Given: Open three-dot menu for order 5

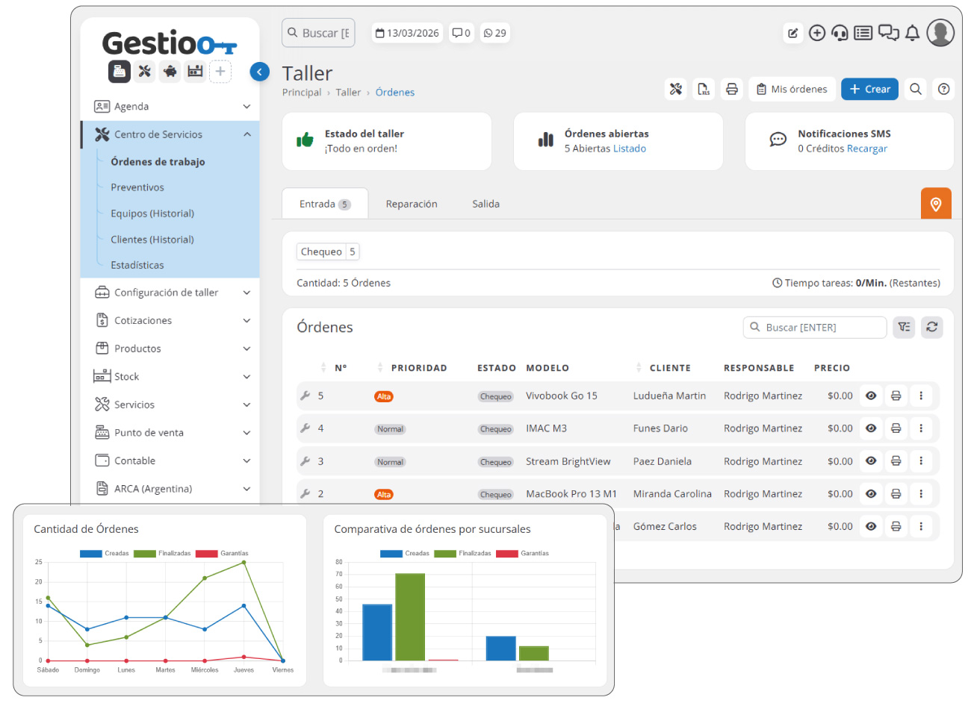Looking at the screenshot, I should coord(921,396).
